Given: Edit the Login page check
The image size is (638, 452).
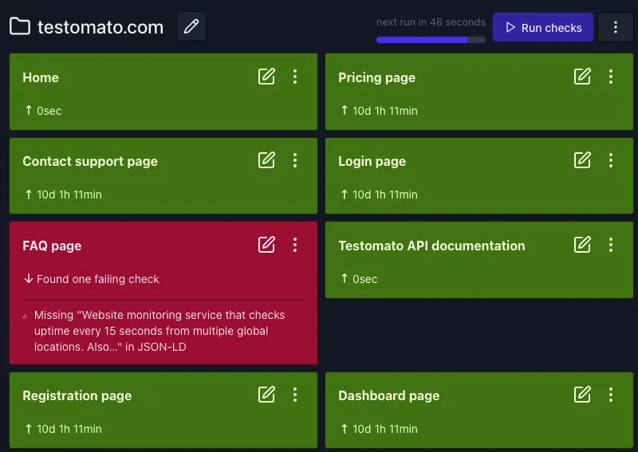Looking at the screenshot, I should (x=582, y=160).
